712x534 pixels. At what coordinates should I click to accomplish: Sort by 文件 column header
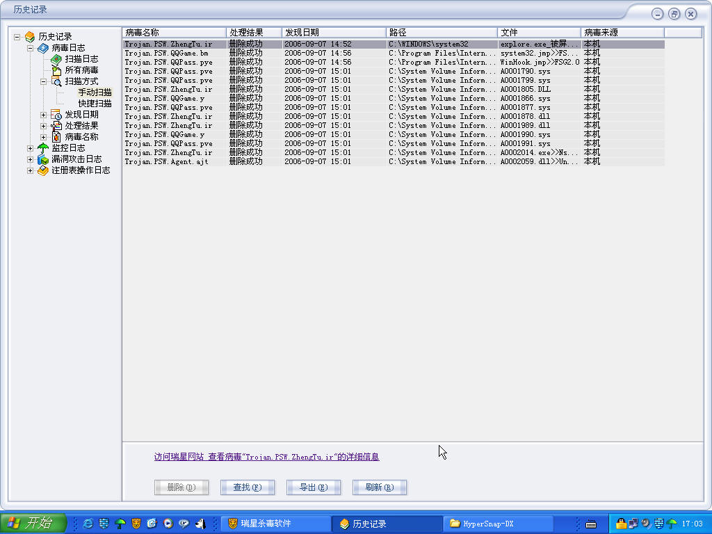coord(539,32)
